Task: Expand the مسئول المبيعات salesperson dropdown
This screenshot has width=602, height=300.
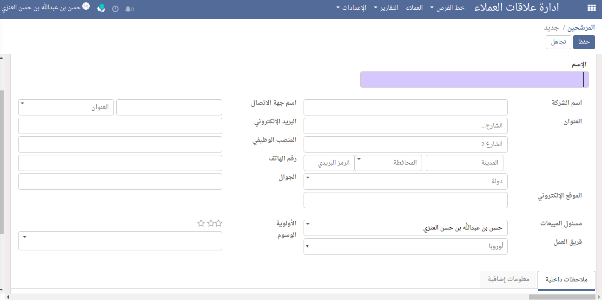Action: click(x=405, y=228)
